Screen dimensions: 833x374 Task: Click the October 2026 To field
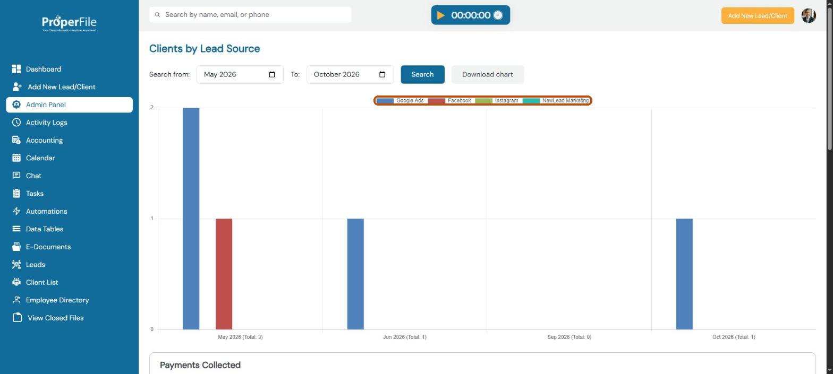(350, 74)
